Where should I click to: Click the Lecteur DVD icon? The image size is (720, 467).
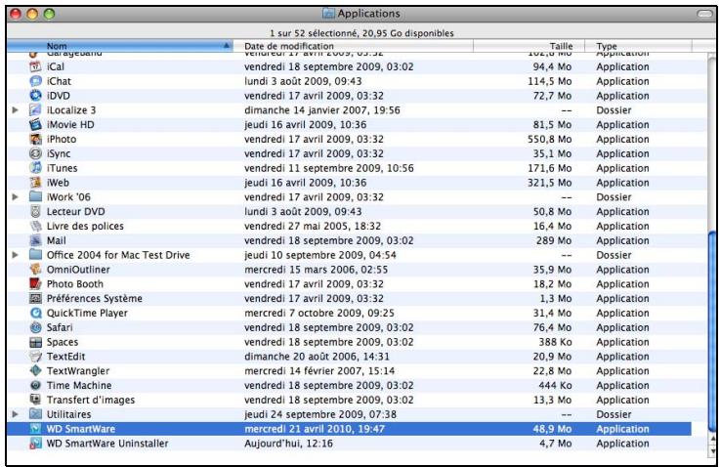pos(35,212)
